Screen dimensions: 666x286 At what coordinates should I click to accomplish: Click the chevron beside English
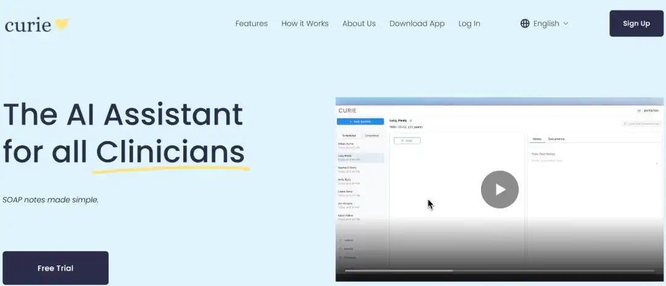coord(565,23)
